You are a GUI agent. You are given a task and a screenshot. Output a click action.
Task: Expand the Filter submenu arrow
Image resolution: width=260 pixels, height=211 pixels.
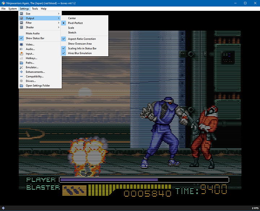tap(59, 23)
